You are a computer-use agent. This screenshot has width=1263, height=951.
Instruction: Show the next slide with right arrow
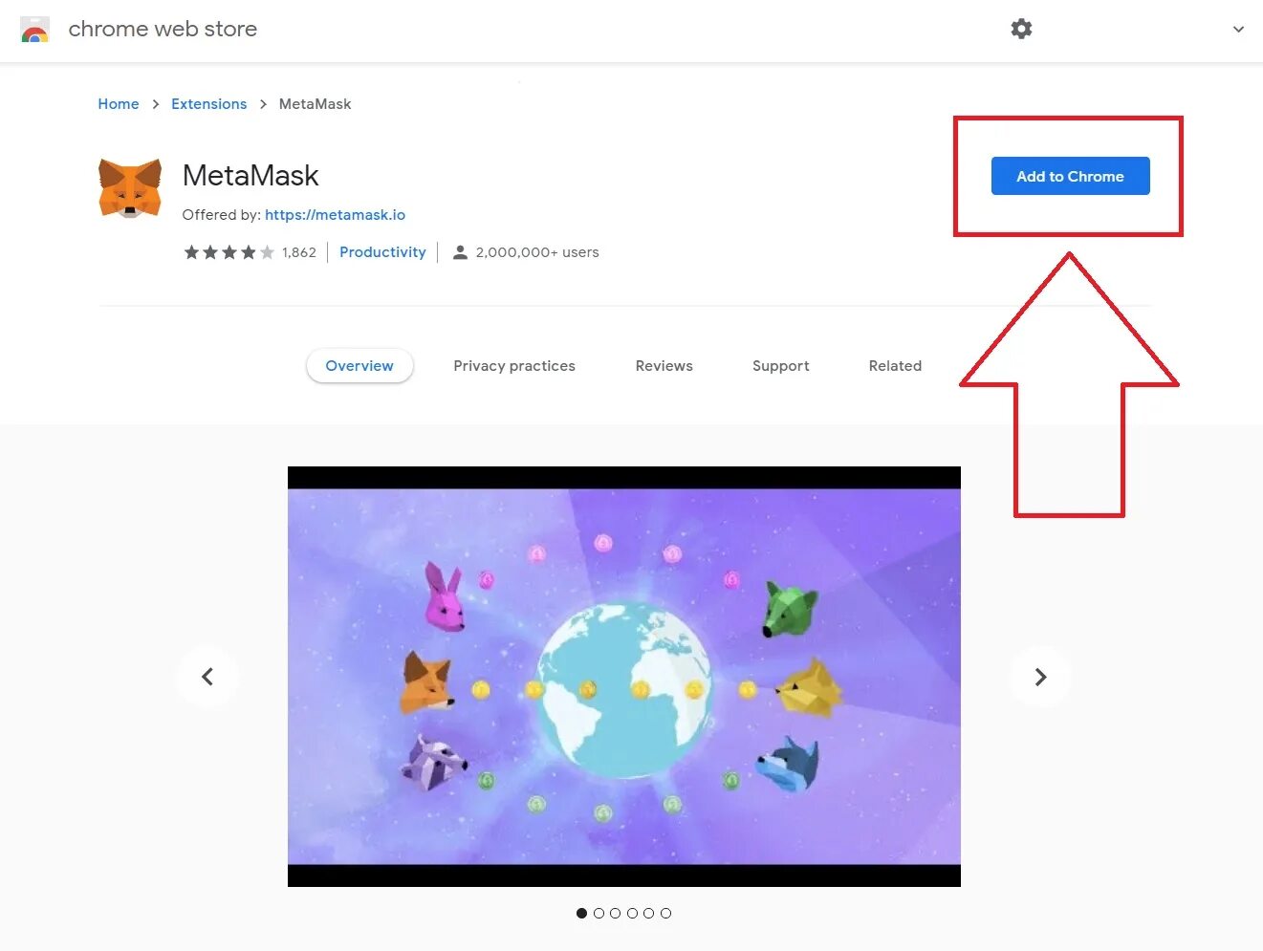[x=1040, y=677]
